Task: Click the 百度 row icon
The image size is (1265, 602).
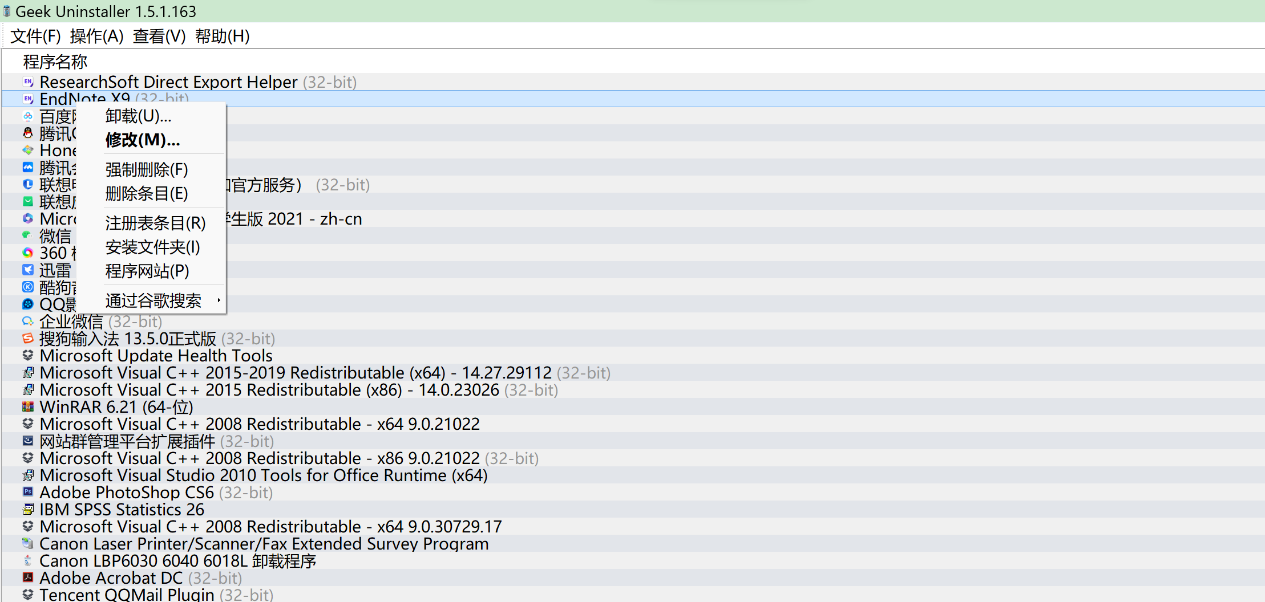Action: tap(28, 116)
